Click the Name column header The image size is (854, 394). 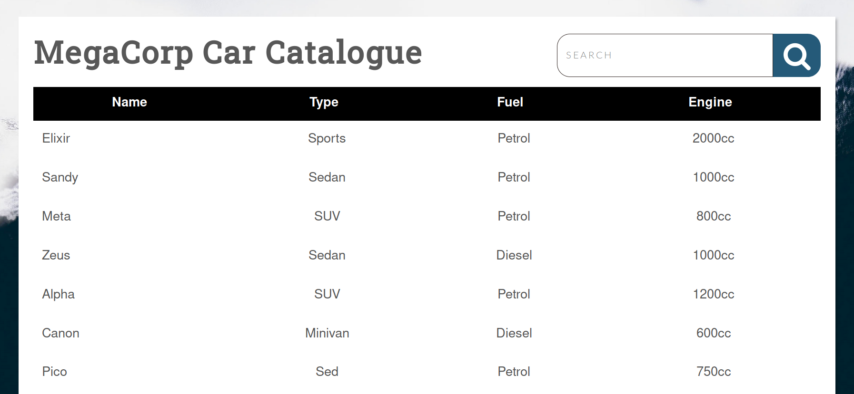[129, 102]
